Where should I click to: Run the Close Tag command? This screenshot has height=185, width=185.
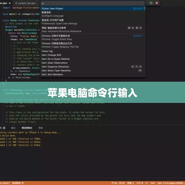(92, 51)
